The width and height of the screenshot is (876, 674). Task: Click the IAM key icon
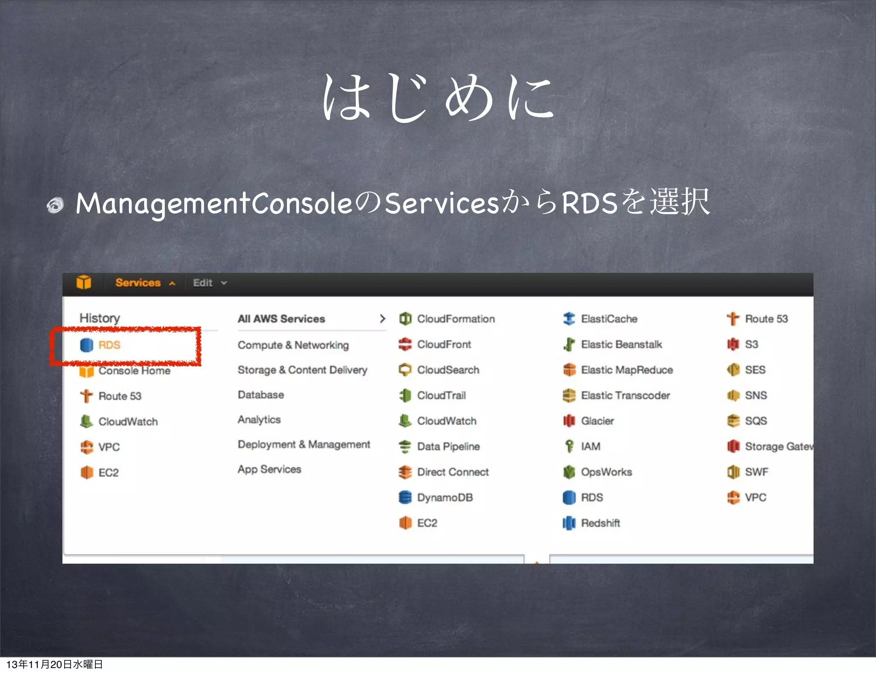click(569, 446)
